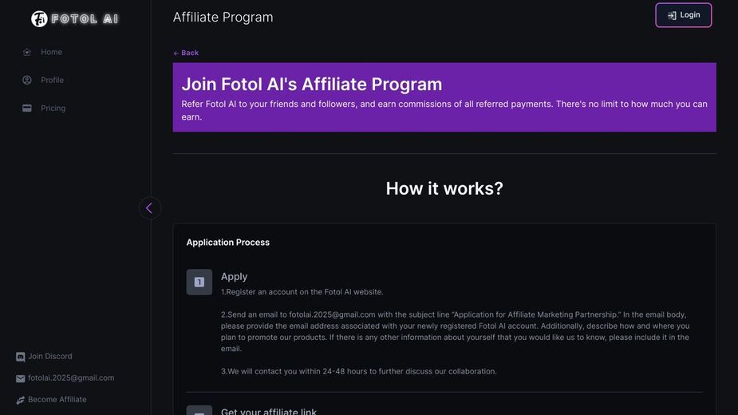Viewport: 738px width, 415px height.
Task: Click the Profile user icon
Action: coord(27,80)
